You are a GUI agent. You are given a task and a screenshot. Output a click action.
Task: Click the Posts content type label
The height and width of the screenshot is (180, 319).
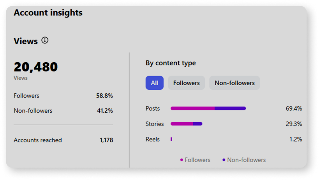(153, 108)
